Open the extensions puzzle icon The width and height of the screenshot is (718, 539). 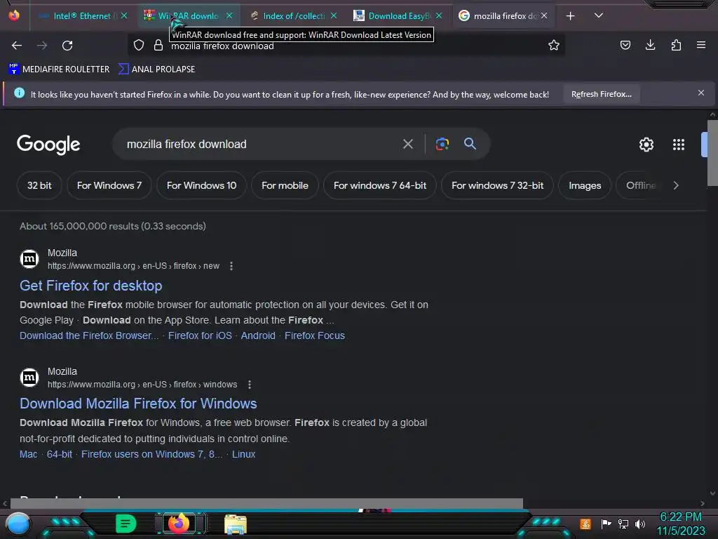[x=676, y=45]
